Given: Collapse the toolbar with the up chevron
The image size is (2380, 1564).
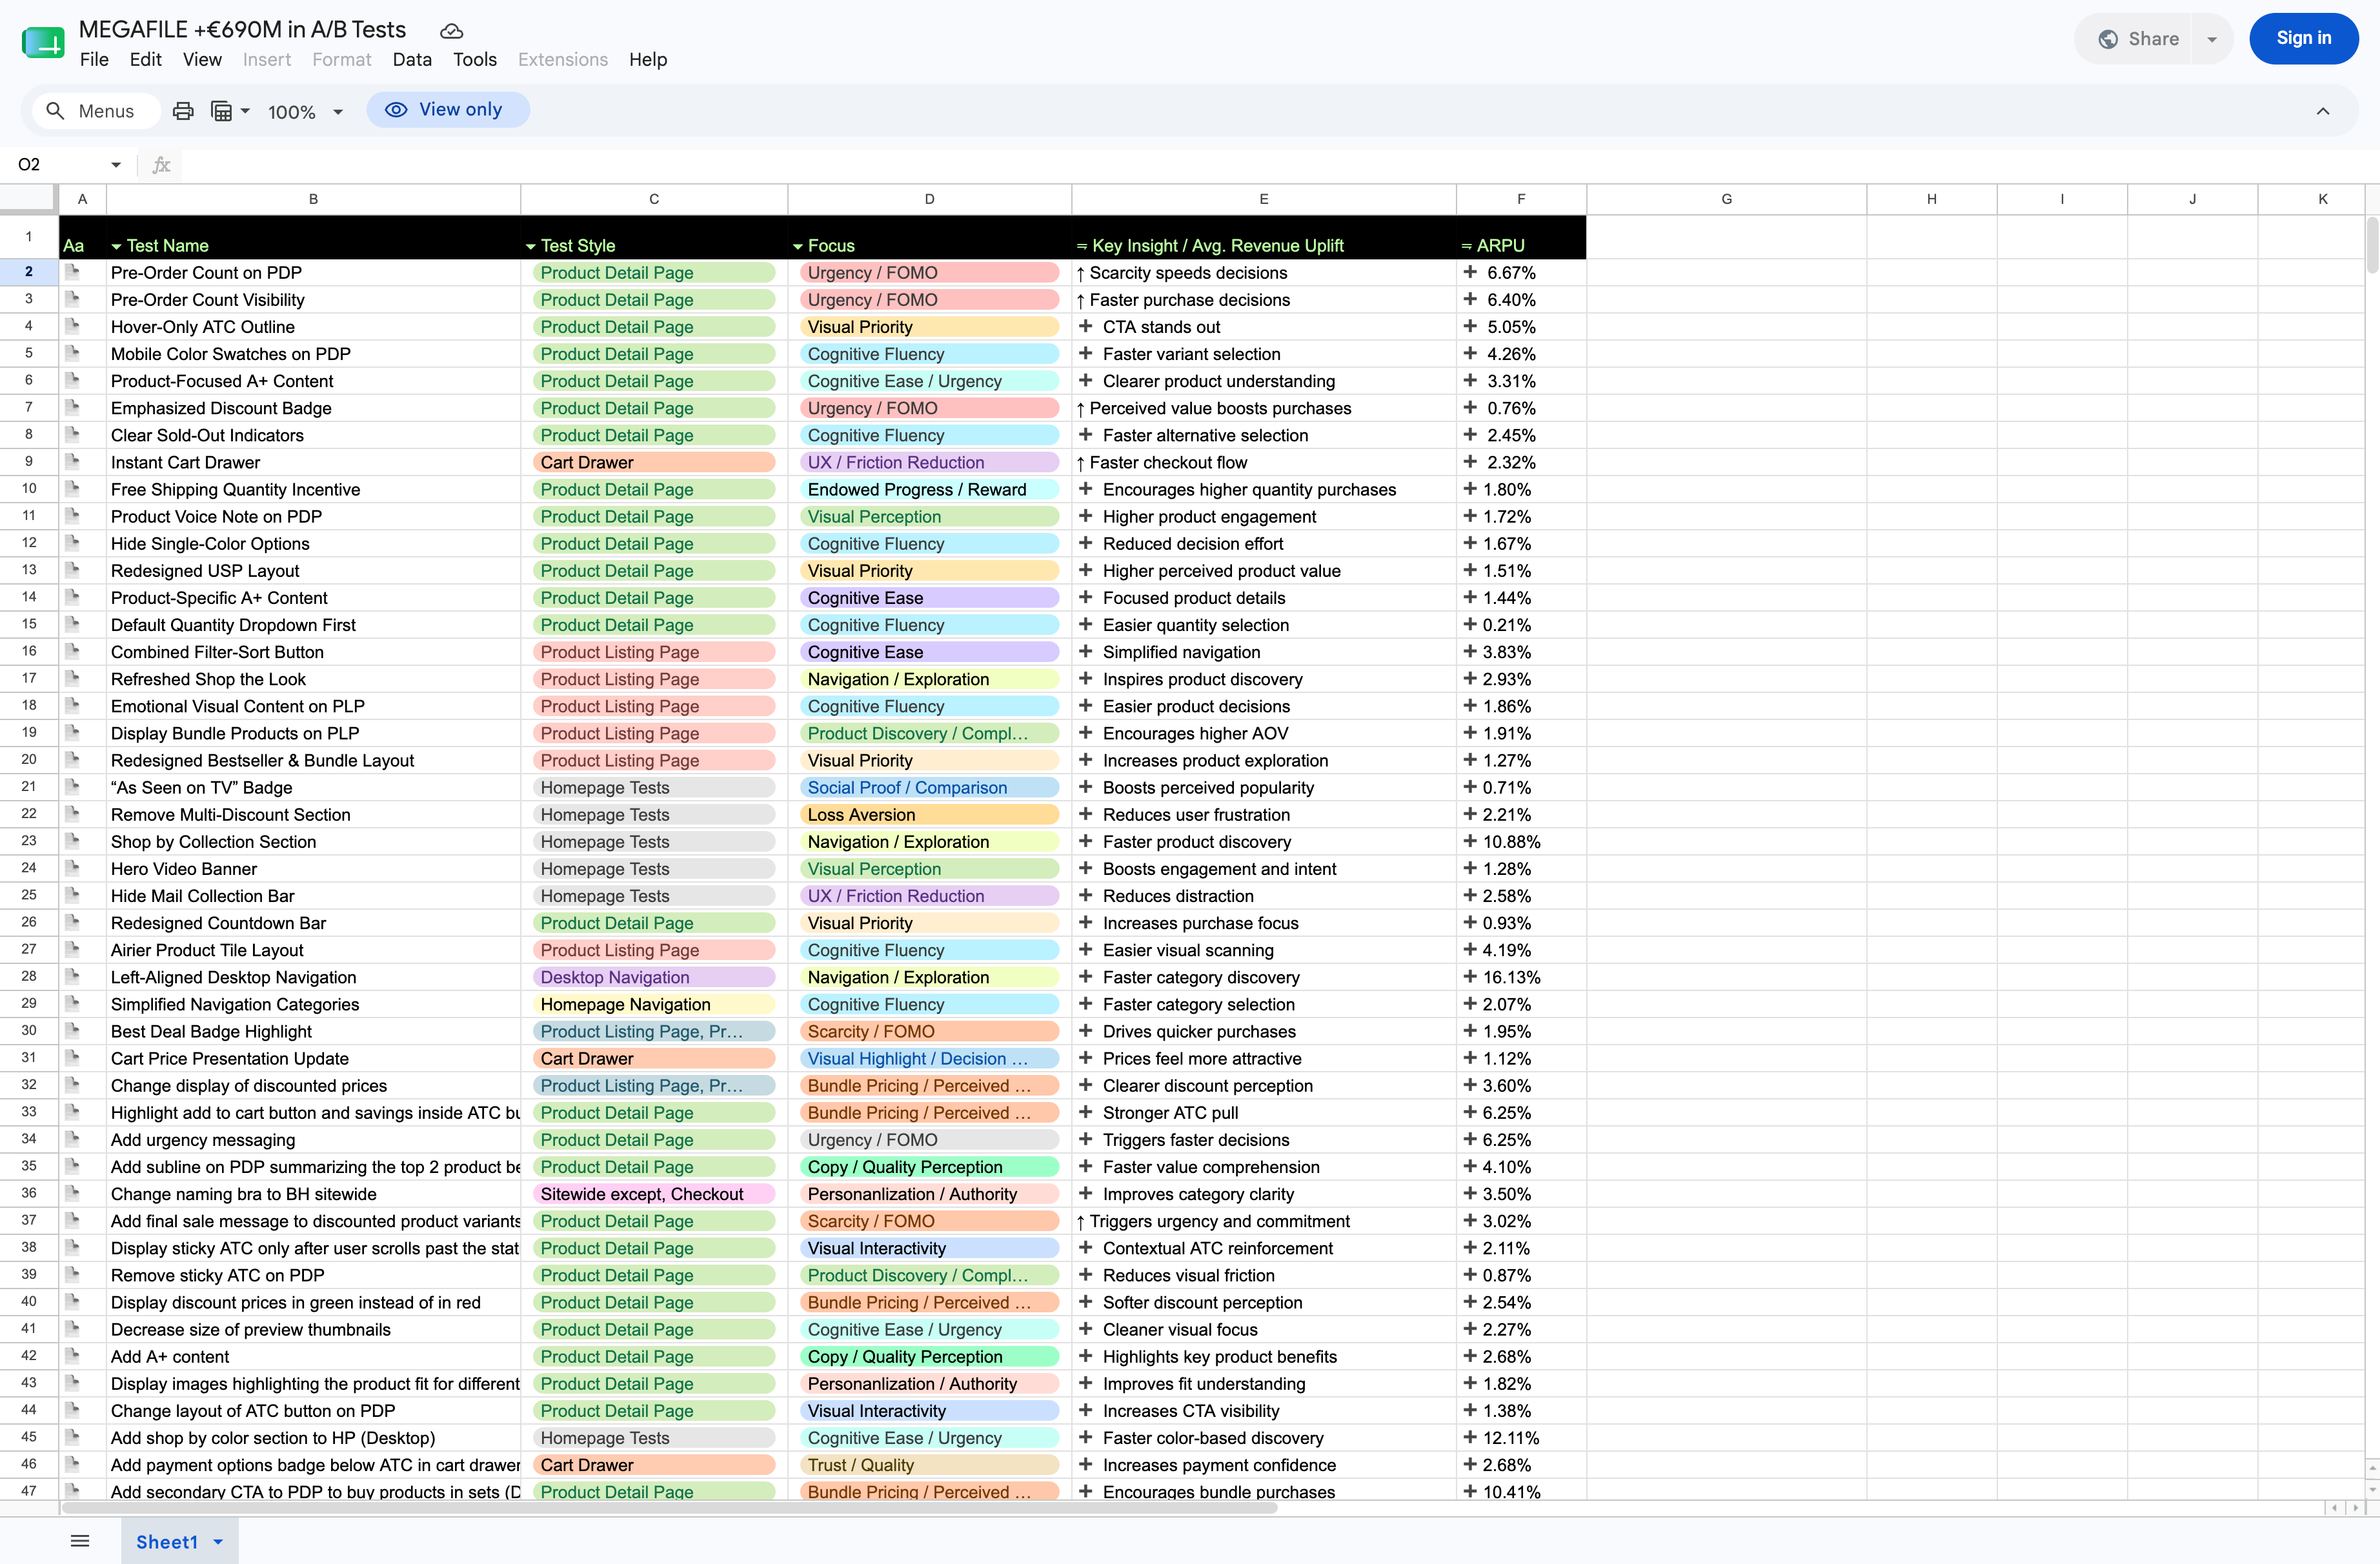Looking at the screenshot, I should (x=2323, y=111).
